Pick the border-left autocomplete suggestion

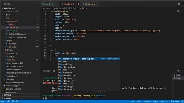[x=89, y=84]
